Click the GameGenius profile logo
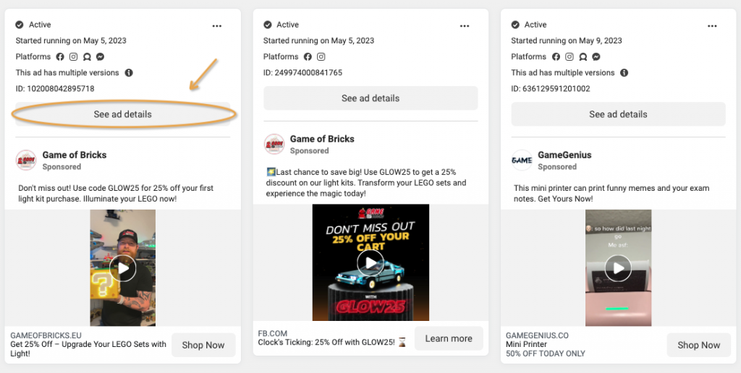Viewport: 741px width, 373px height. [x=522, y=160]
